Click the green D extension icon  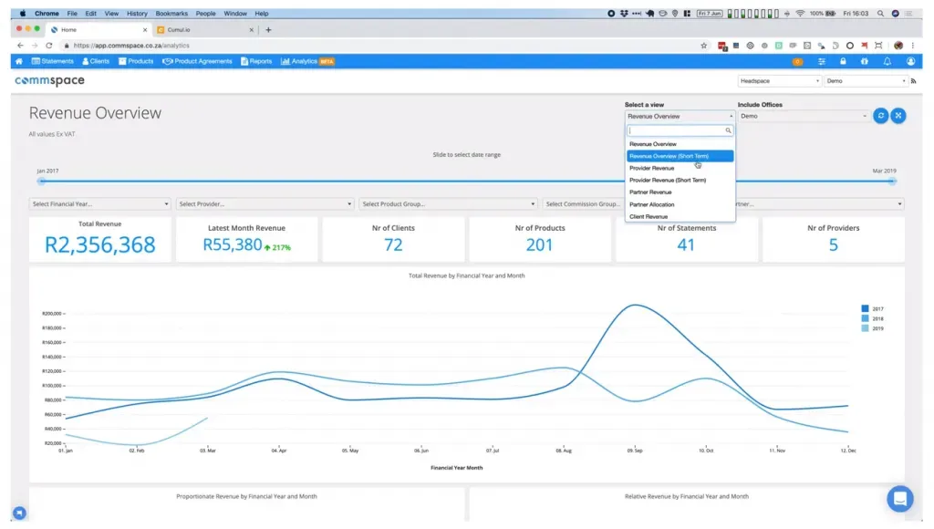[779, 46]
